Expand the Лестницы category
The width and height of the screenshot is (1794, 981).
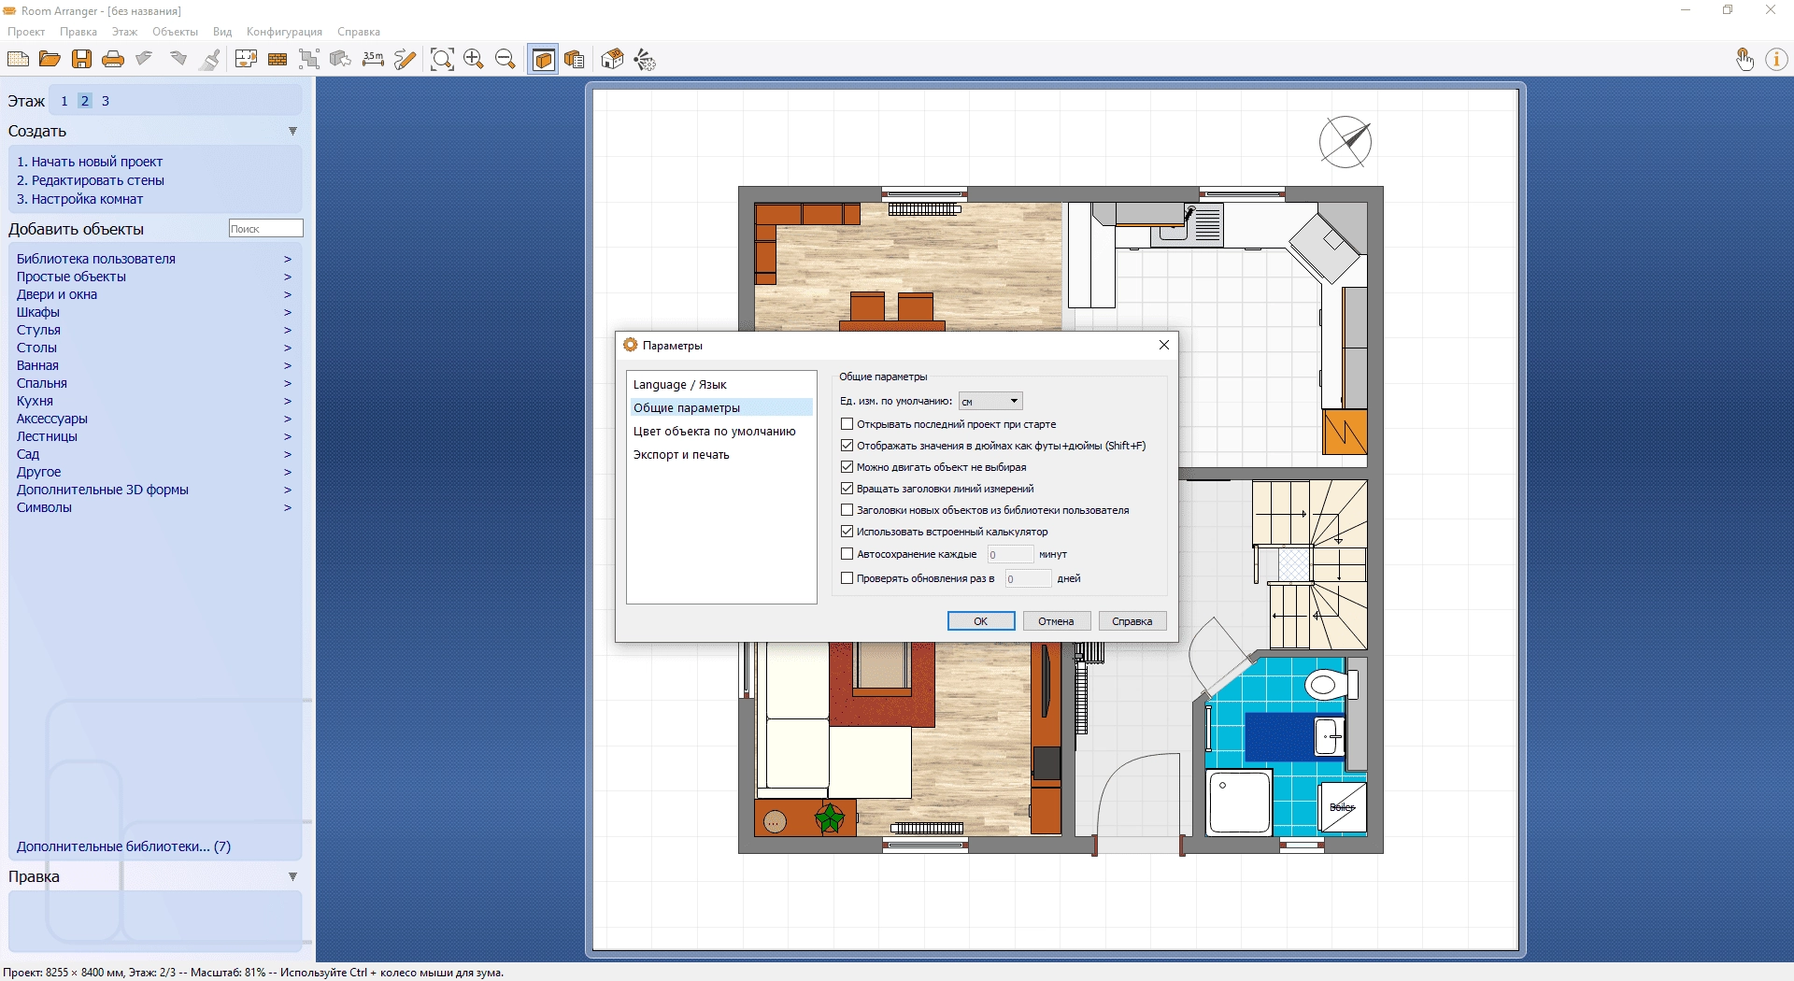pos(154,436)
